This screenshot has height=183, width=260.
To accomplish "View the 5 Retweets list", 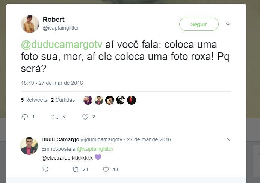I will coord(34,100).
